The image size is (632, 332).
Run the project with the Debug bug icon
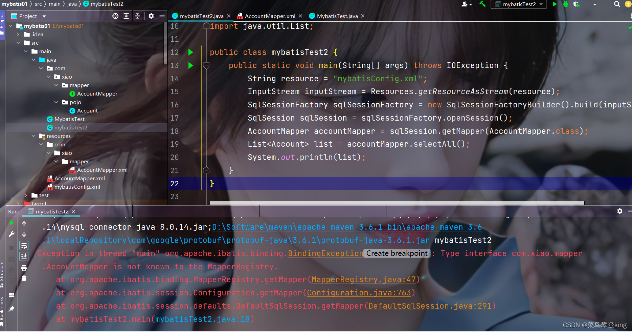point(566,4)
